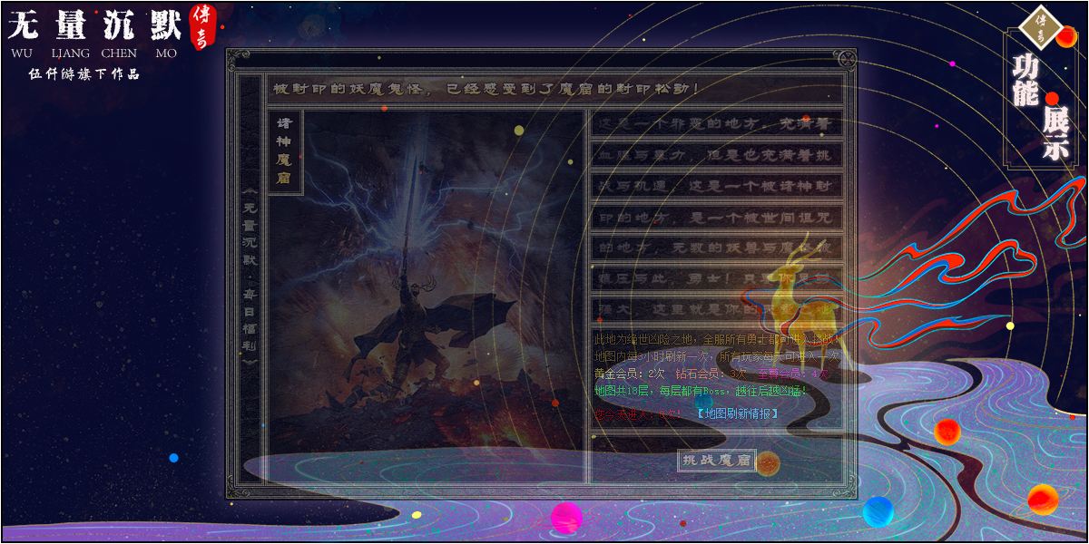
Task: Click the orange orb beside 挑战魔窟 button
Action: (x=768, y=463)
